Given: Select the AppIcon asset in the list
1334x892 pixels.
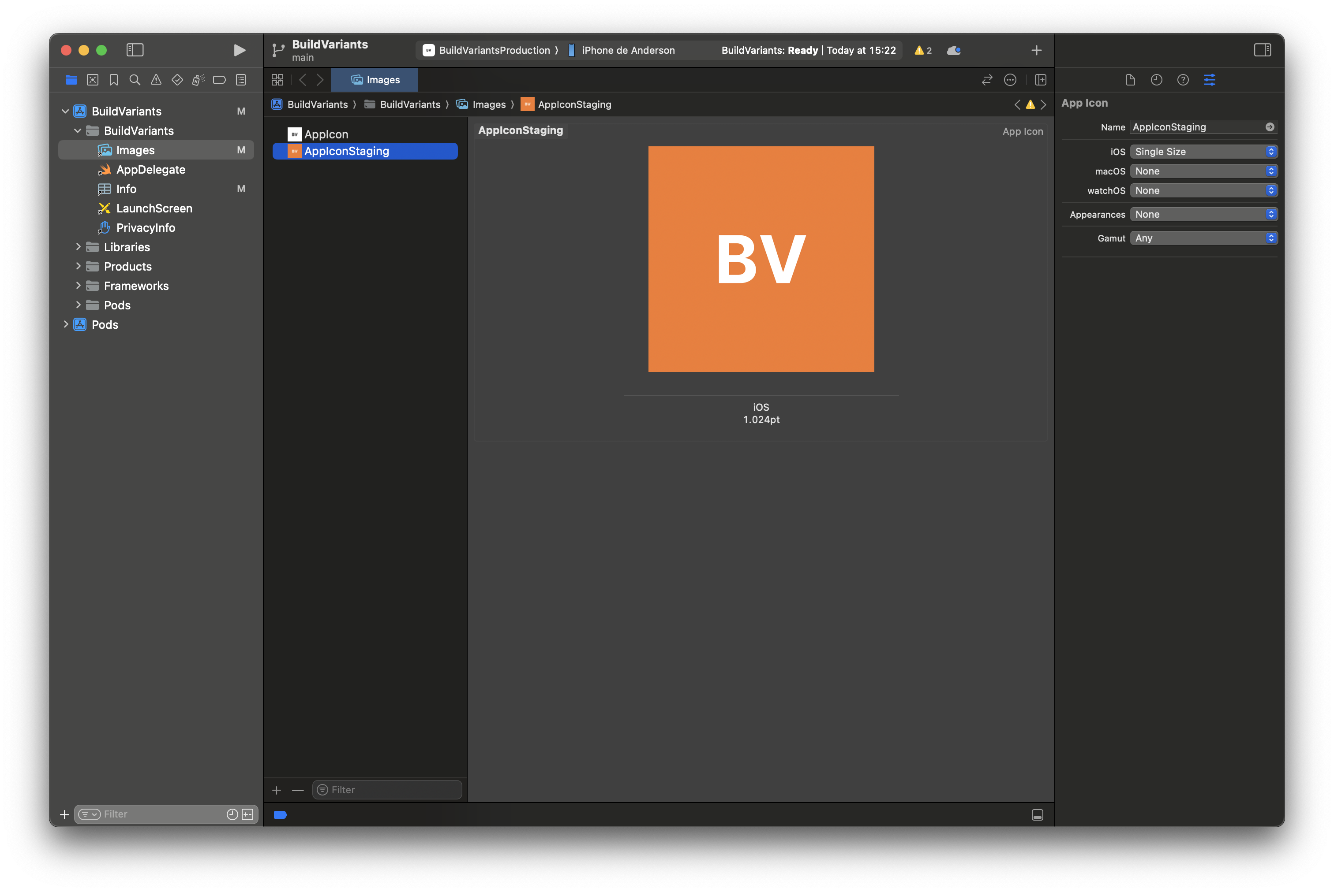Looking at the screenshot, I should pos(365,134).
